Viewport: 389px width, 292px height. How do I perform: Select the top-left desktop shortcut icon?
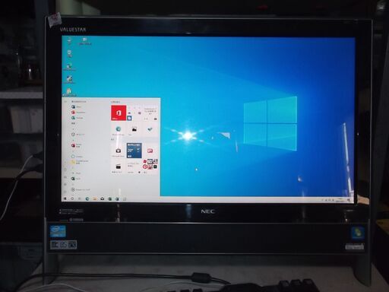(x=69, y=40)
